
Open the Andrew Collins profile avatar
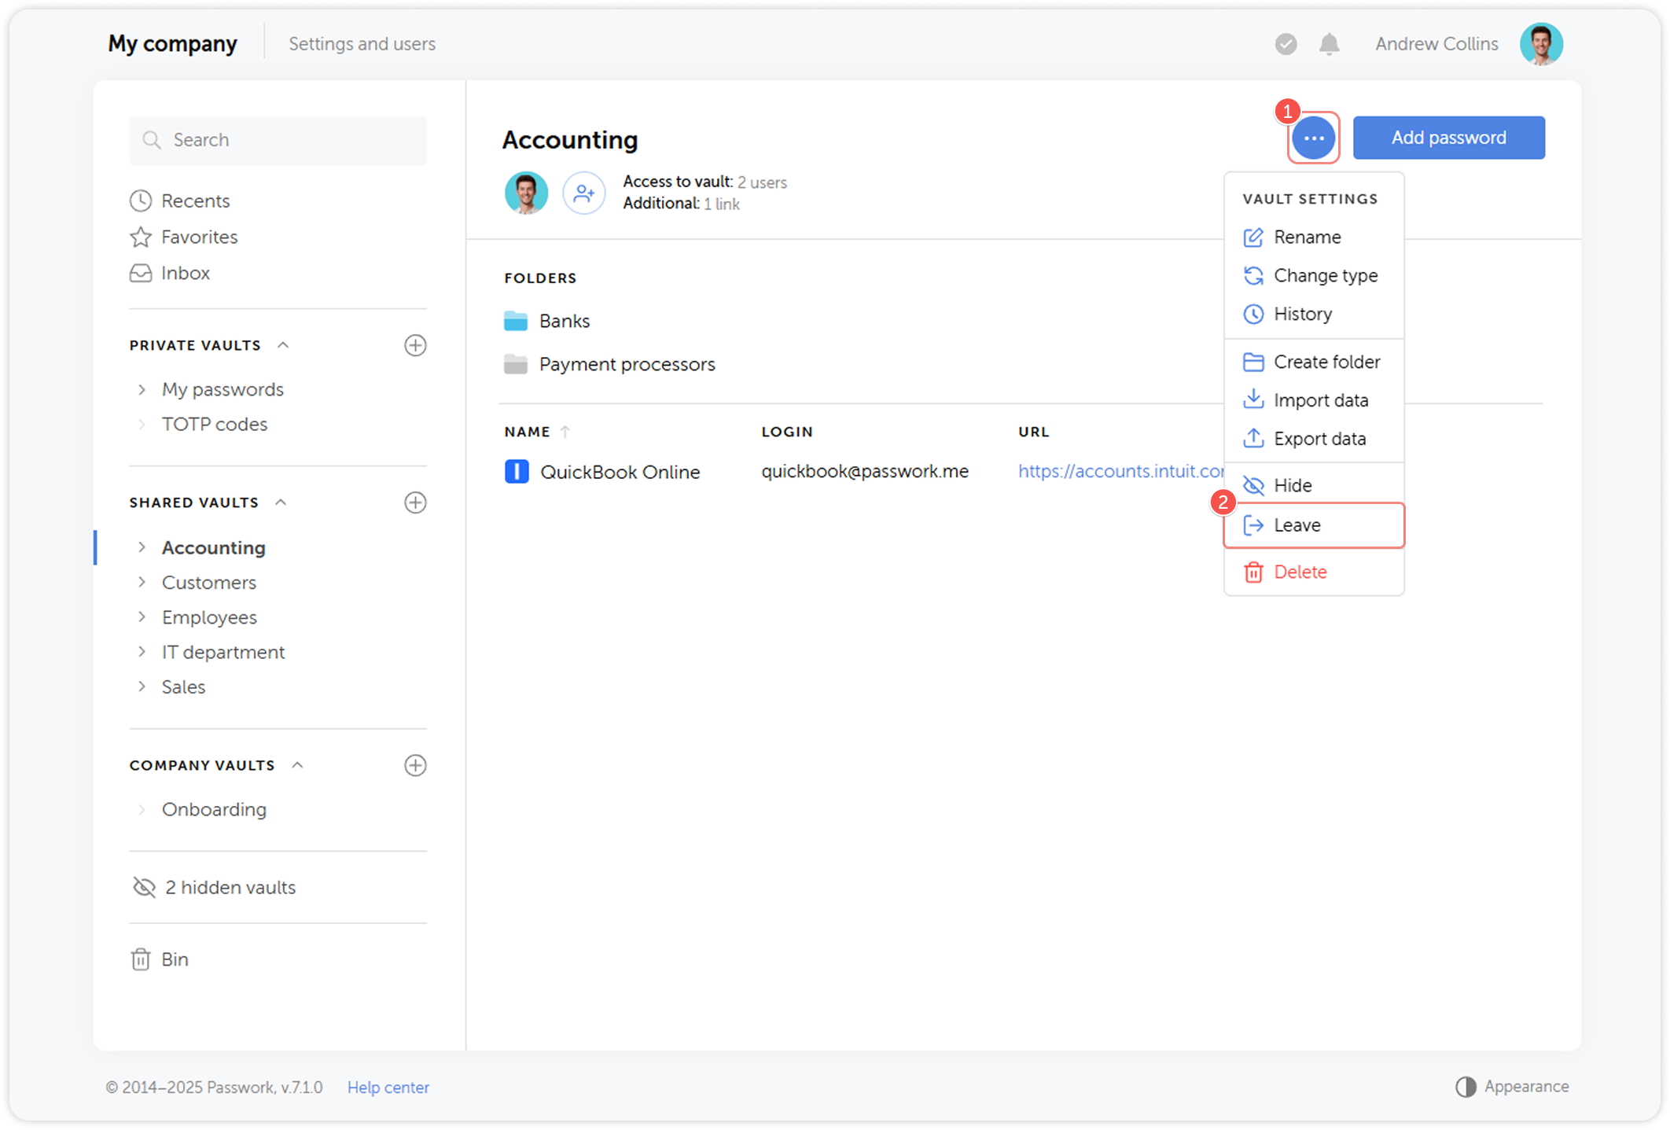[x=1540, y=44]
